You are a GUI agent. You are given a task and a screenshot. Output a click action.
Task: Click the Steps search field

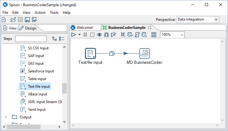[x=31, y=39]
